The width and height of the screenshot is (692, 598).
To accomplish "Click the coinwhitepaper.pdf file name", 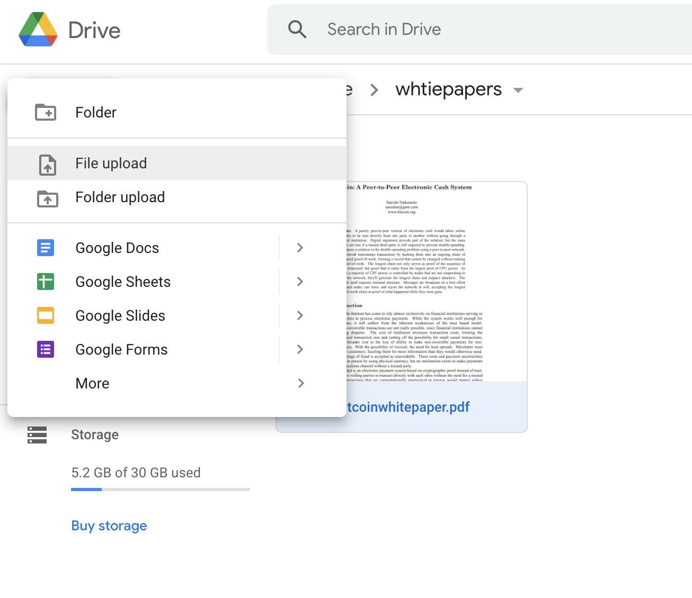I will tap(409, 407).
